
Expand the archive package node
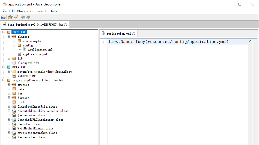tap(9, 84)
